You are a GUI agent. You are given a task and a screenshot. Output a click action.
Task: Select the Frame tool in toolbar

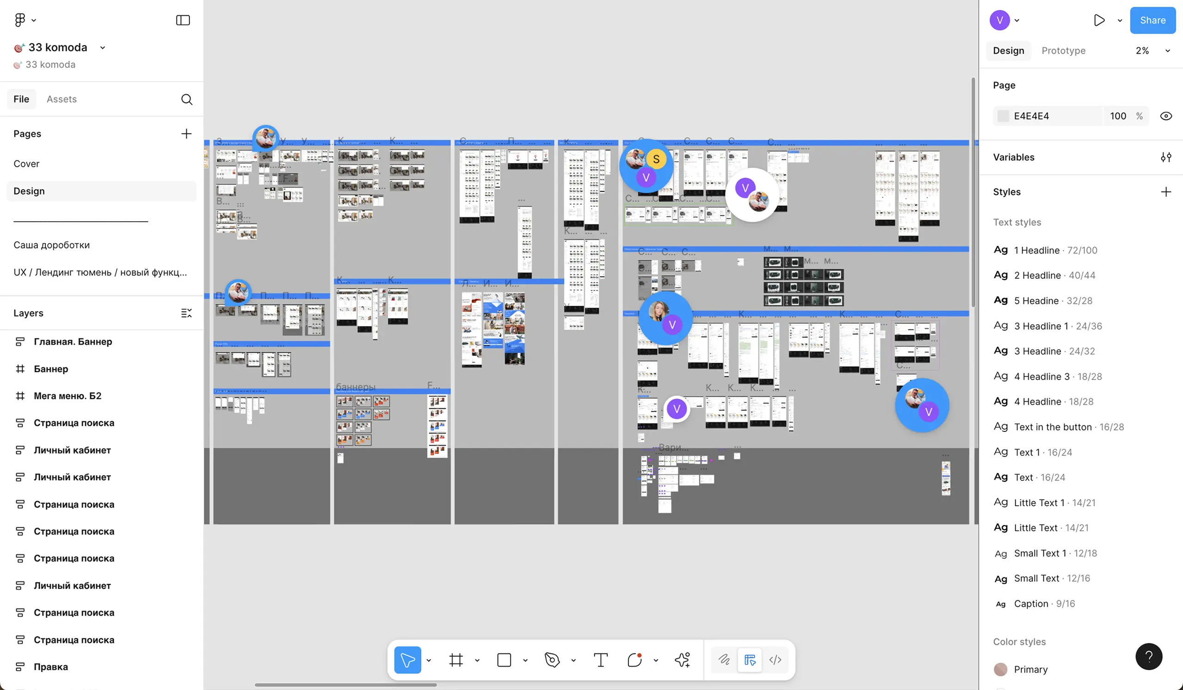[x=456, y=660]
